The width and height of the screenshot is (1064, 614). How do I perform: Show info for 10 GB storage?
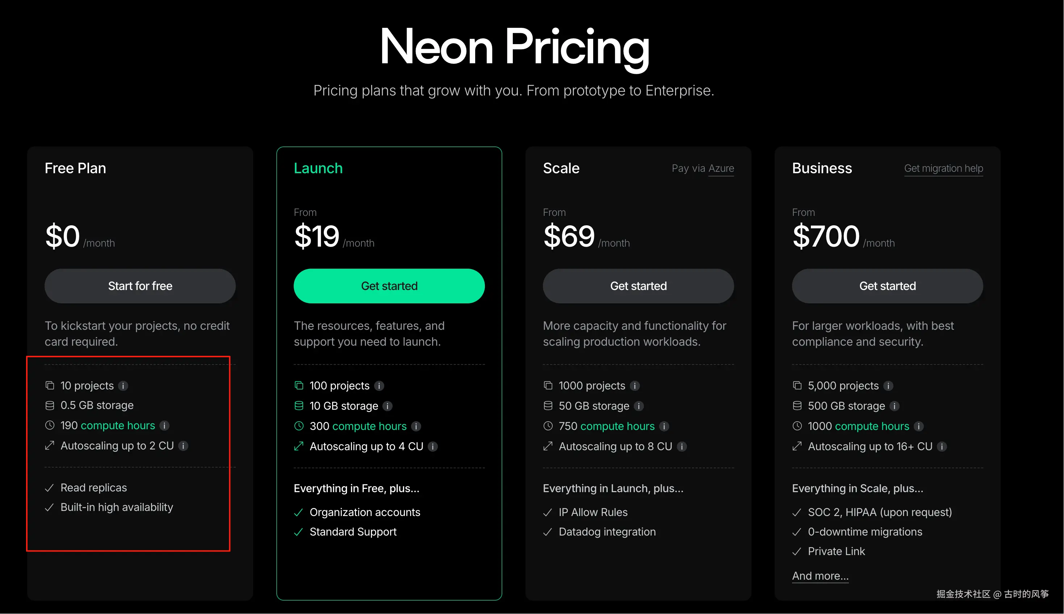[x=388, y=406]
